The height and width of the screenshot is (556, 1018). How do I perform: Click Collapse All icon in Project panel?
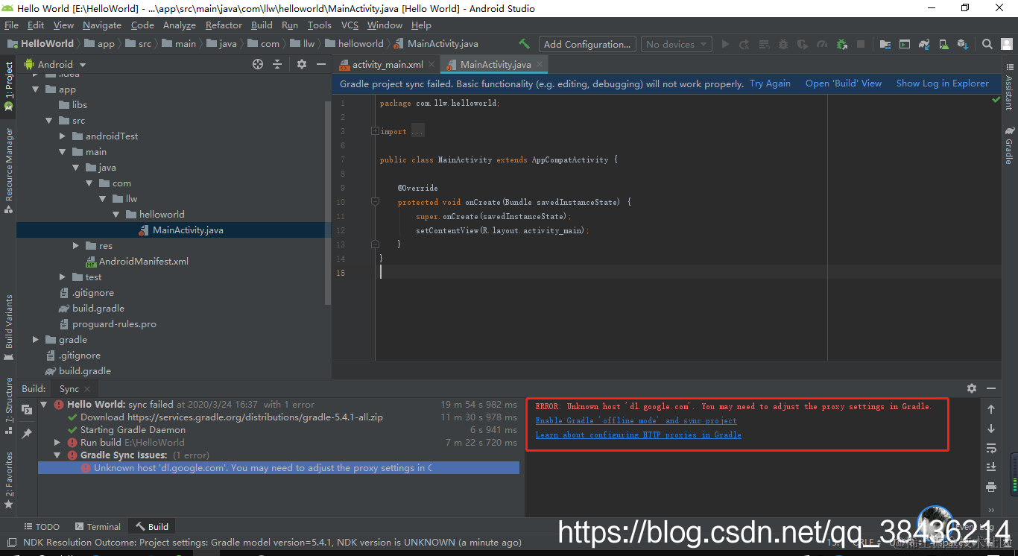click(277, 64)
